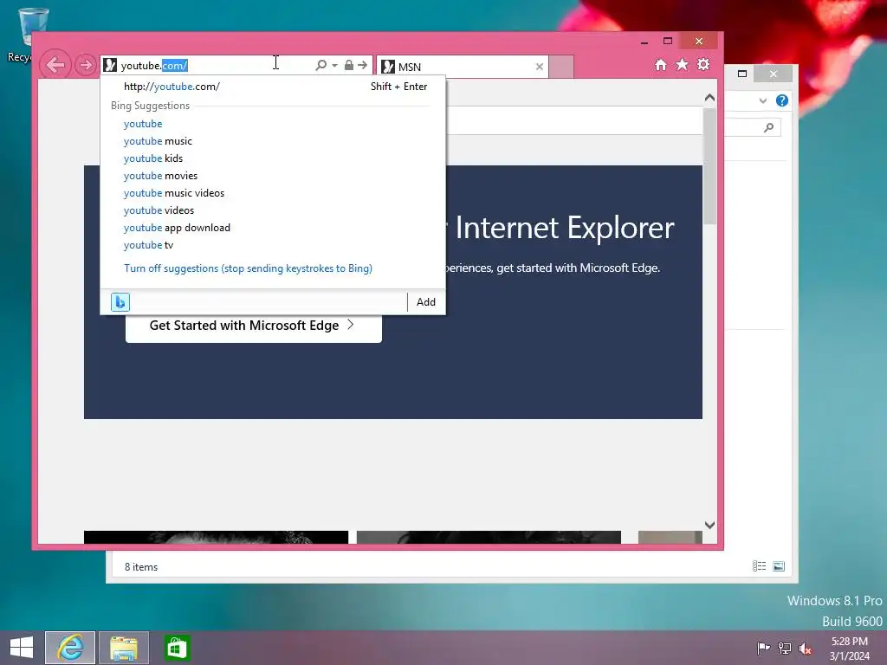Image resolution: width=887 pixels, height=665 pixels.
Task: Switch File Explorer to details view
Action: tap(759, 566)
